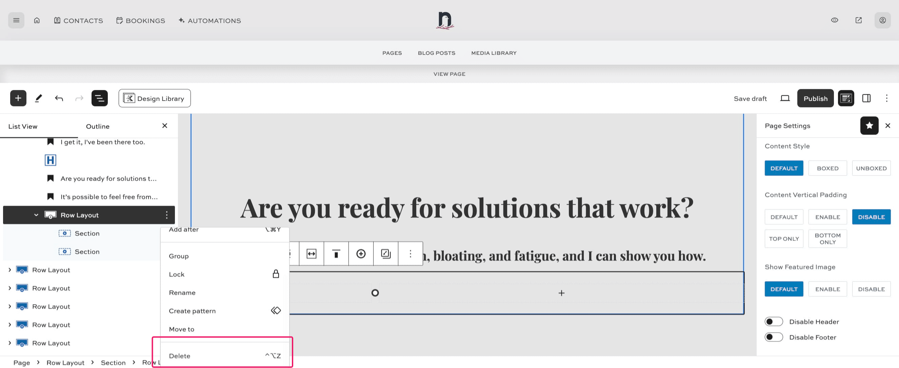Open the Row Layout options three-dot menu
This screenshot has height=368, width=899.
point(167,215)
